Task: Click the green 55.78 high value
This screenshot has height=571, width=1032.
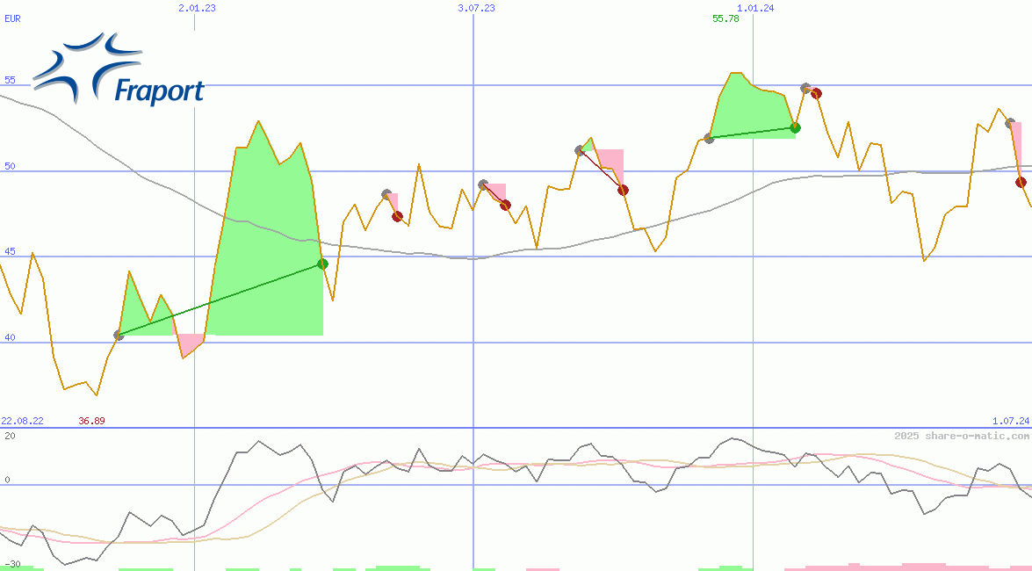Action: point(725,18)
